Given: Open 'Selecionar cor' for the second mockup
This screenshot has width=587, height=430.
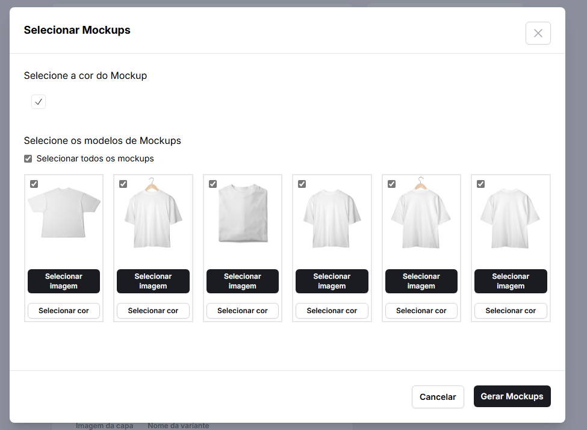Looking at the screenshot, I should [x=153, y=311].
